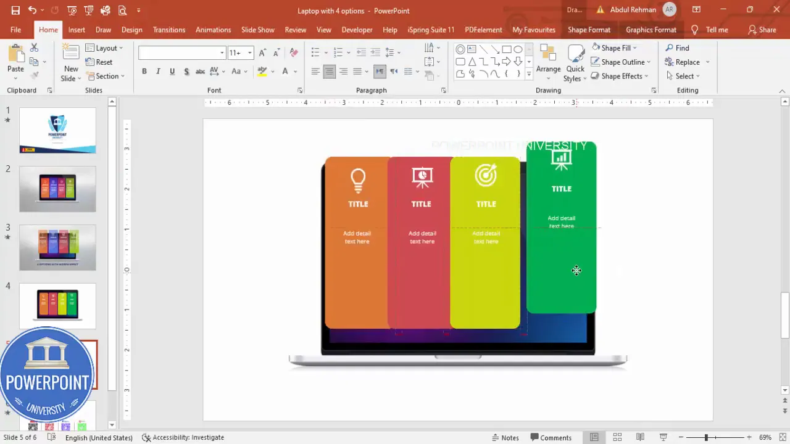790x444 pixels.
Task: Open the Shape Format tab
Action: [589, 30]
